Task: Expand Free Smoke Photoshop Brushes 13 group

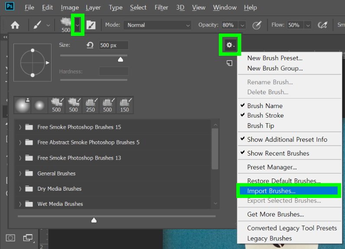Action: tap(20, 158)
